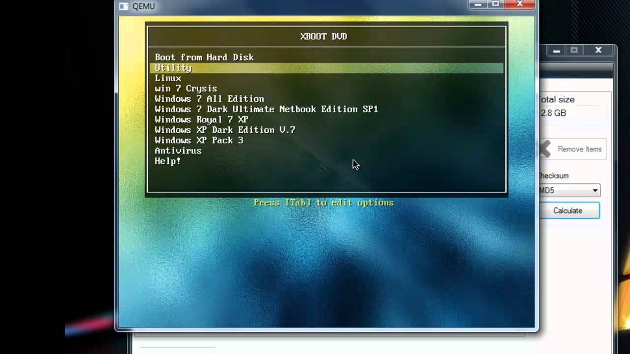Click the 2.8 GB total size value
The width and height of the screenshot is (630, 354).
click(x=553, y=113)
